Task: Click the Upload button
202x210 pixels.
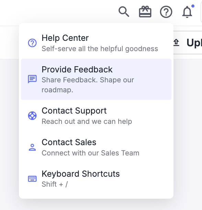Action: pos(188,43)
